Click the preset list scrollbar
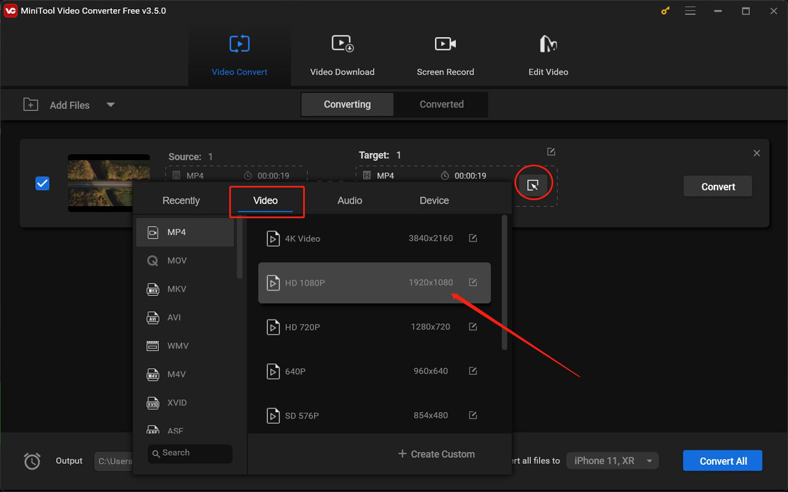 504,282
